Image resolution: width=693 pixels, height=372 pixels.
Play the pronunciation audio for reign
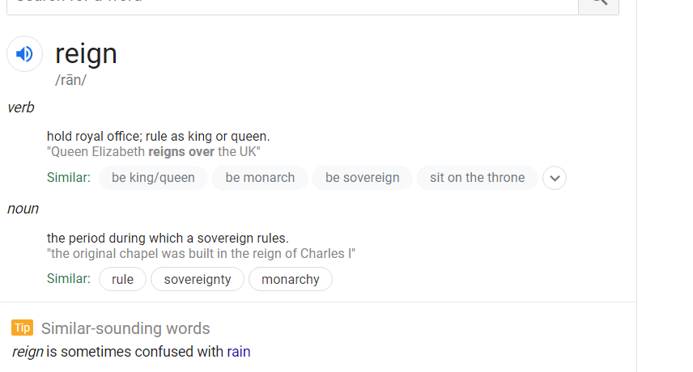25,54
